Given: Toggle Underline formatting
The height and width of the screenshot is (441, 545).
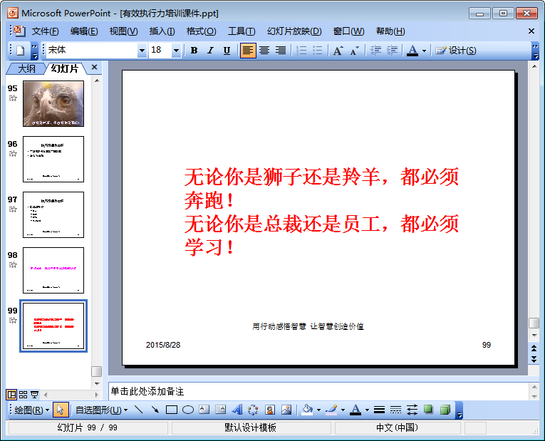Looking at the screenshot, I should pyautogui.click(x=227, y=51).
